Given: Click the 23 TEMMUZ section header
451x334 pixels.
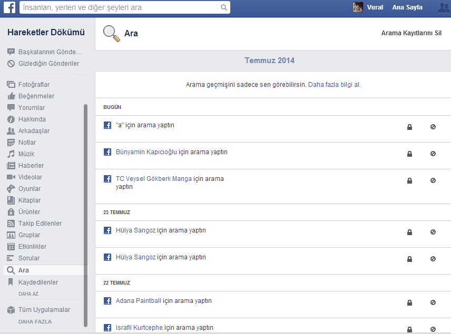Looking at the screenshot, I should click(117, 212).
